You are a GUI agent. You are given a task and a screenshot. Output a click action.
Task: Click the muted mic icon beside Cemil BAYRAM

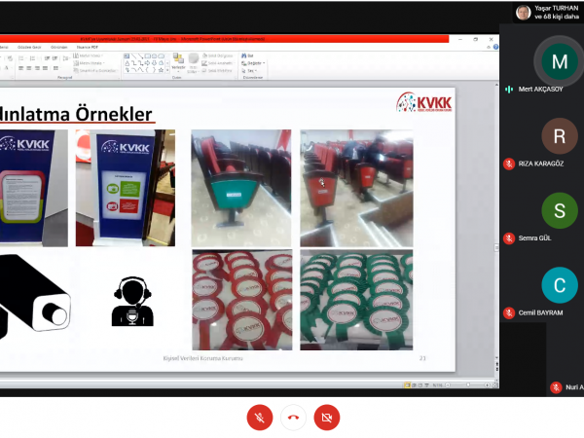point(509,312)
